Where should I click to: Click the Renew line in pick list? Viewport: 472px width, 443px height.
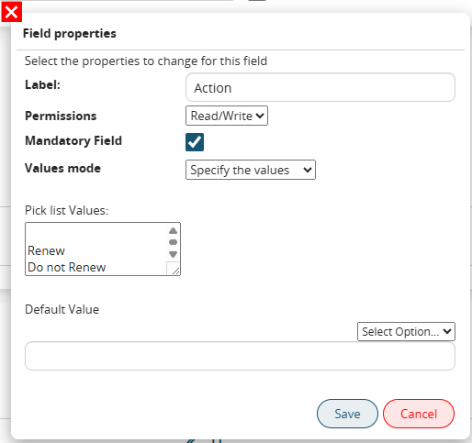46,250
